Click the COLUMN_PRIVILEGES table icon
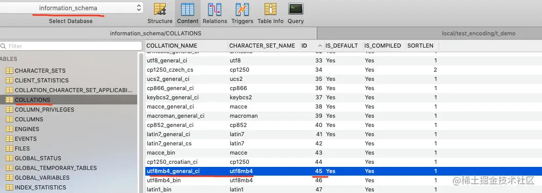 (x=9, y=110)
